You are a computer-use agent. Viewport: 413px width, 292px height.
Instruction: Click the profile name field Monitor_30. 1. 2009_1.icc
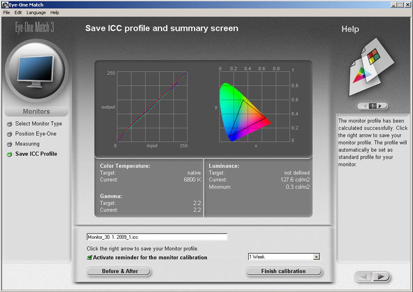pos(157,237)
